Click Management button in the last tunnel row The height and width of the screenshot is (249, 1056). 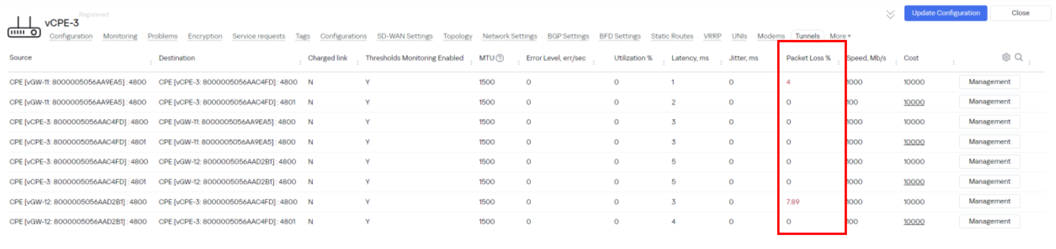pyautogui.click(x=989, y=221)
